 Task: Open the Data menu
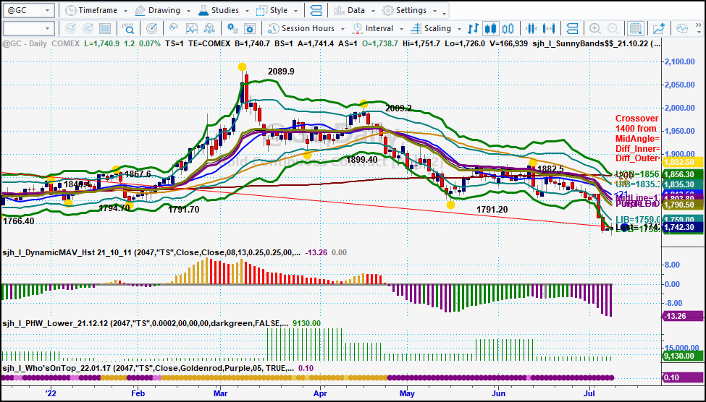pos(349,10)
